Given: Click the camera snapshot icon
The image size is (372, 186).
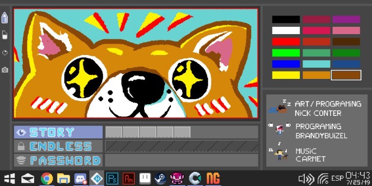Looking at the screenshot, I should (x=5, y=70).
